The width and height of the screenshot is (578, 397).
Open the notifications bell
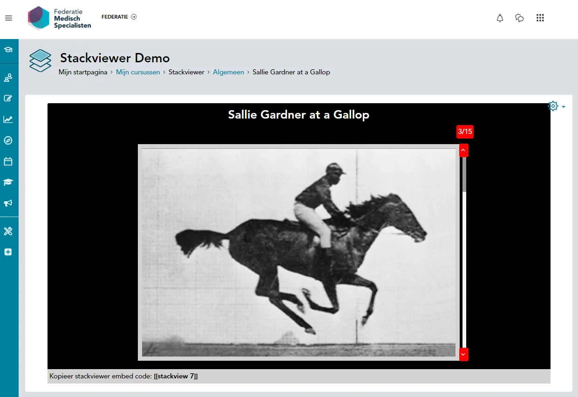(x=500, y=18)
